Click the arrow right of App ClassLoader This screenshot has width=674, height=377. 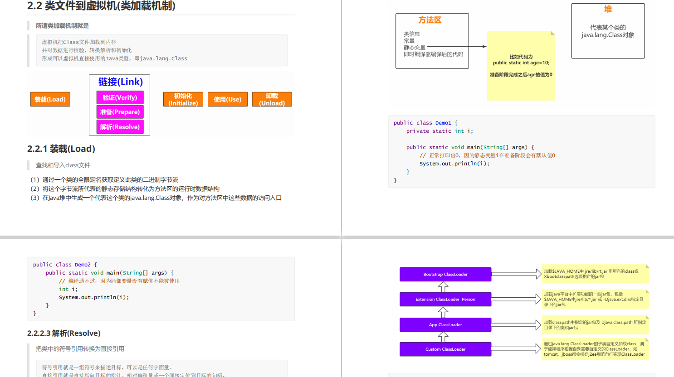(517, 324)
